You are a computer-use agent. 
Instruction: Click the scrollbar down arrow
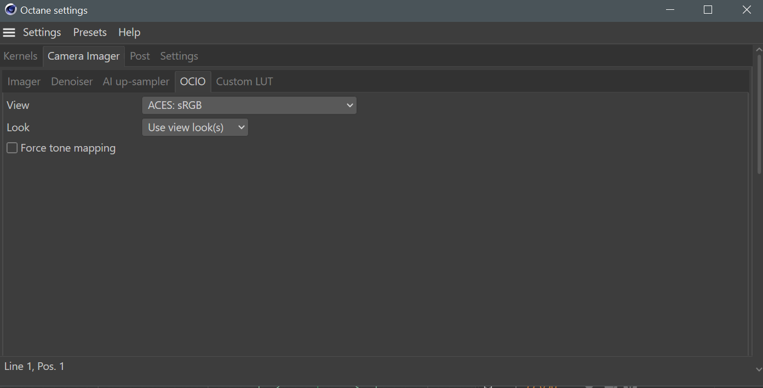(759, 370)
